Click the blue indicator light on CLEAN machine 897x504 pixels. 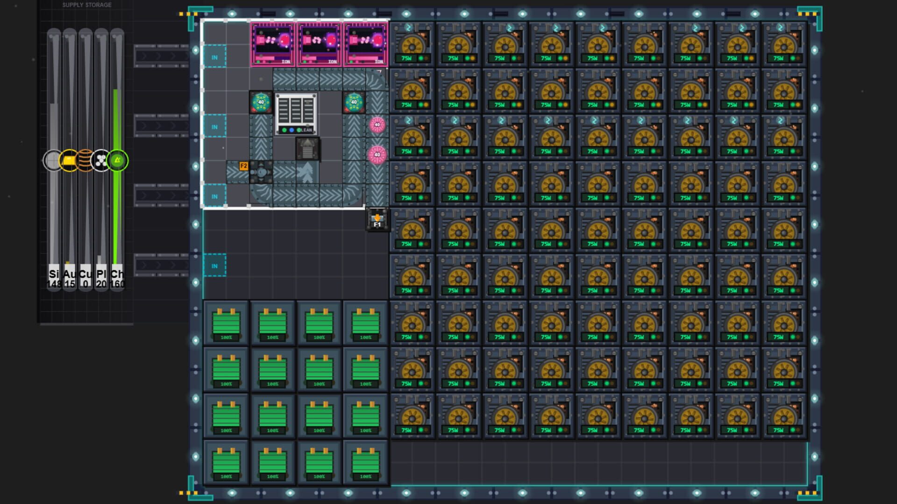point(291,130)
